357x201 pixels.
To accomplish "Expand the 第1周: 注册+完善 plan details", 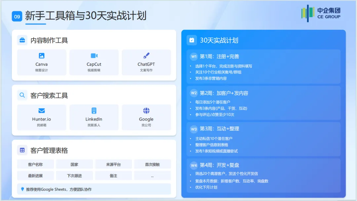I will coord(220,57).
